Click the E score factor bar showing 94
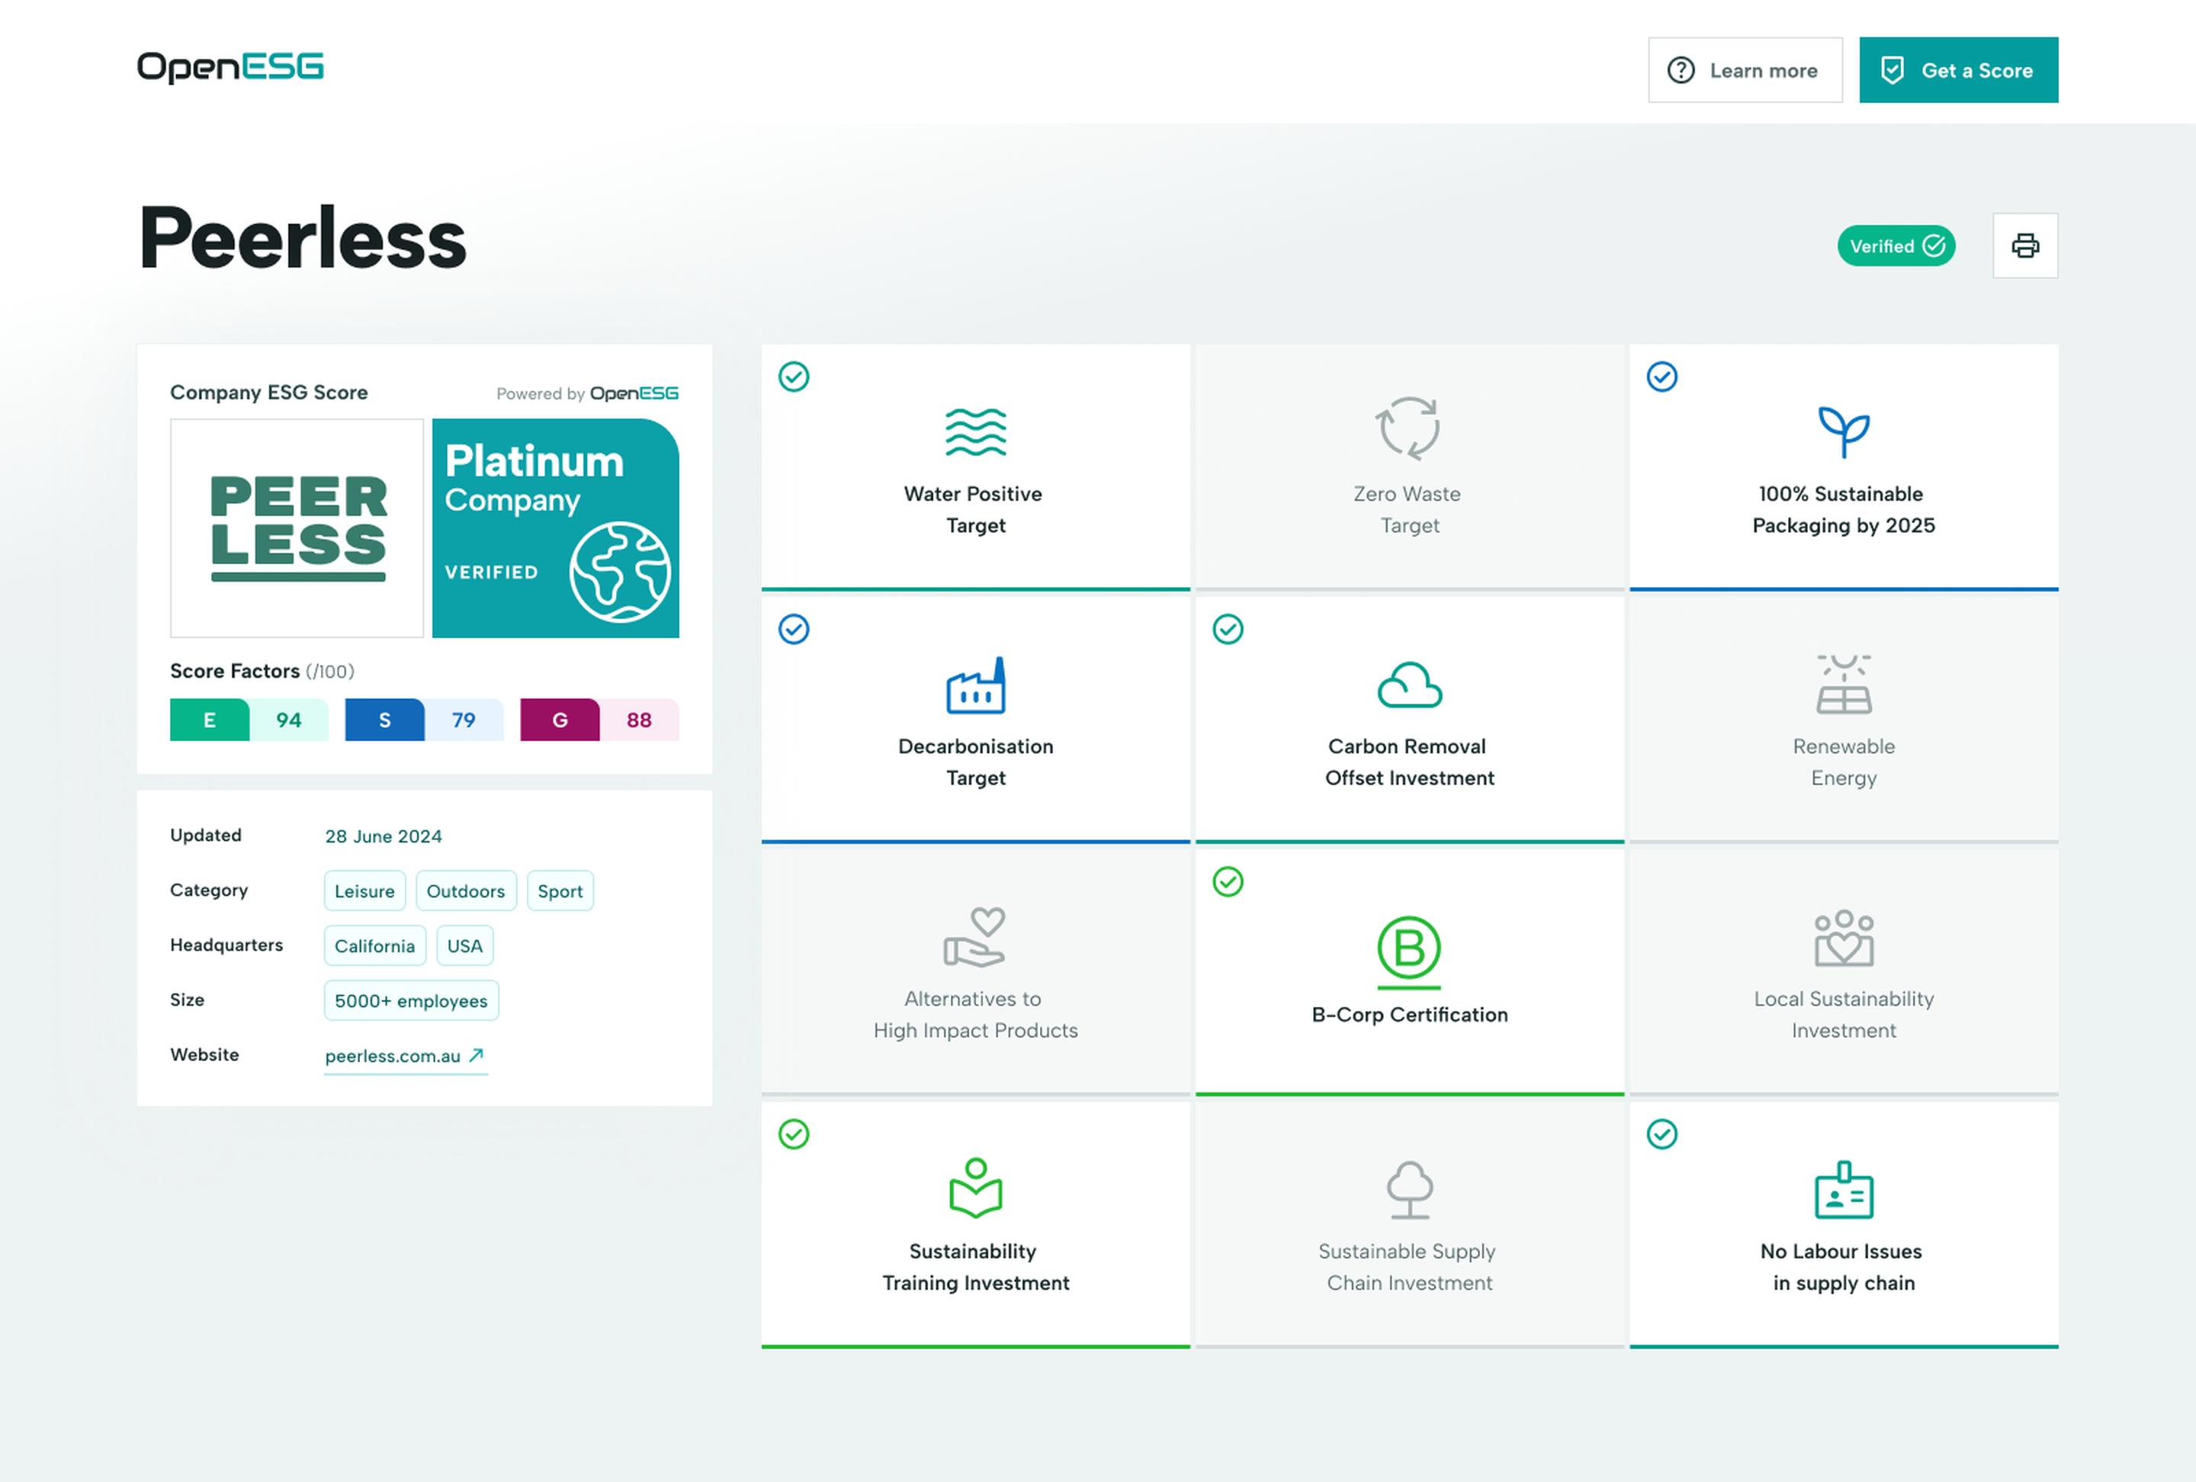The image size is (2196, 1482). 249,719
